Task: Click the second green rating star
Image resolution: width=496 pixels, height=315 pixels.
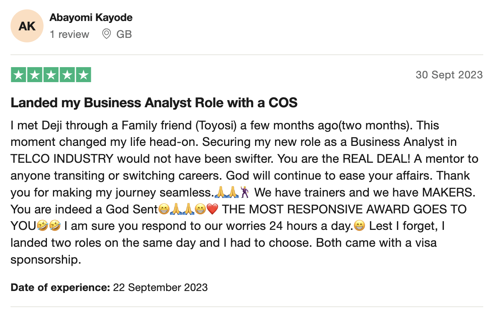Action: (35, 75)
